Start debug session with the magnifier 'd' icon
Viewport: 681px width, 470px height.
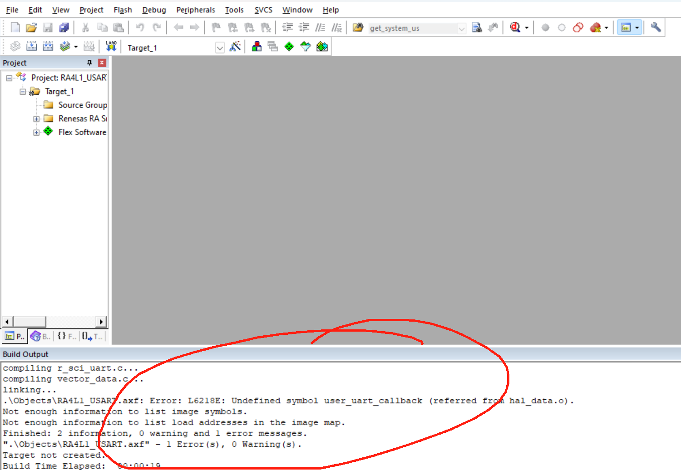515,28
